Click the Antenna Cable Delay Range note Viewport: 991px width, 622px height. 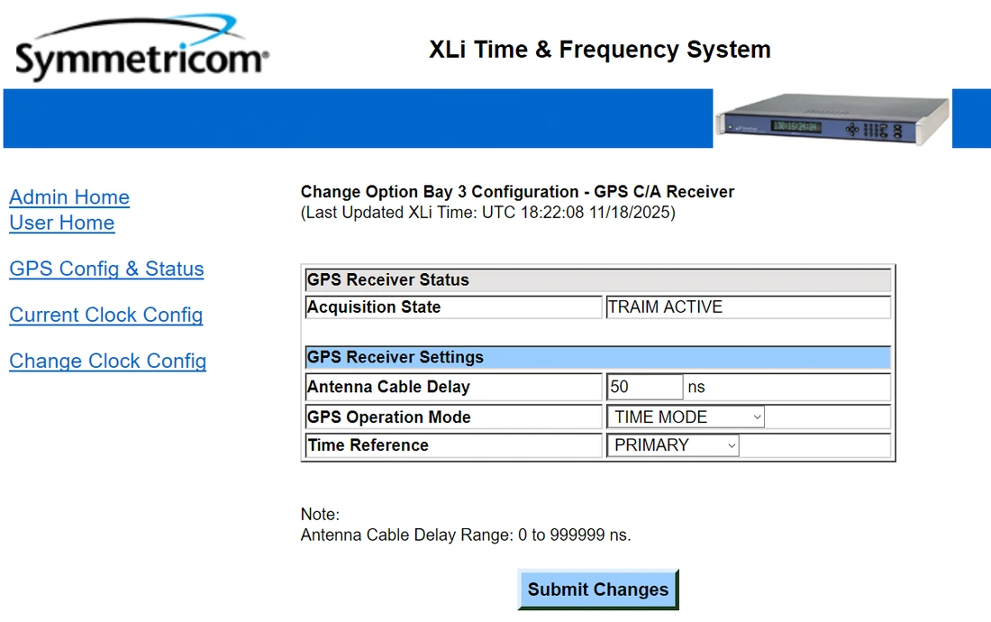466,535
